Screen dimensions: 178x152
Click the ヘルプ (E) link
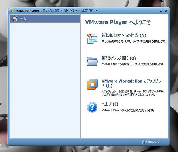(110, 104)
